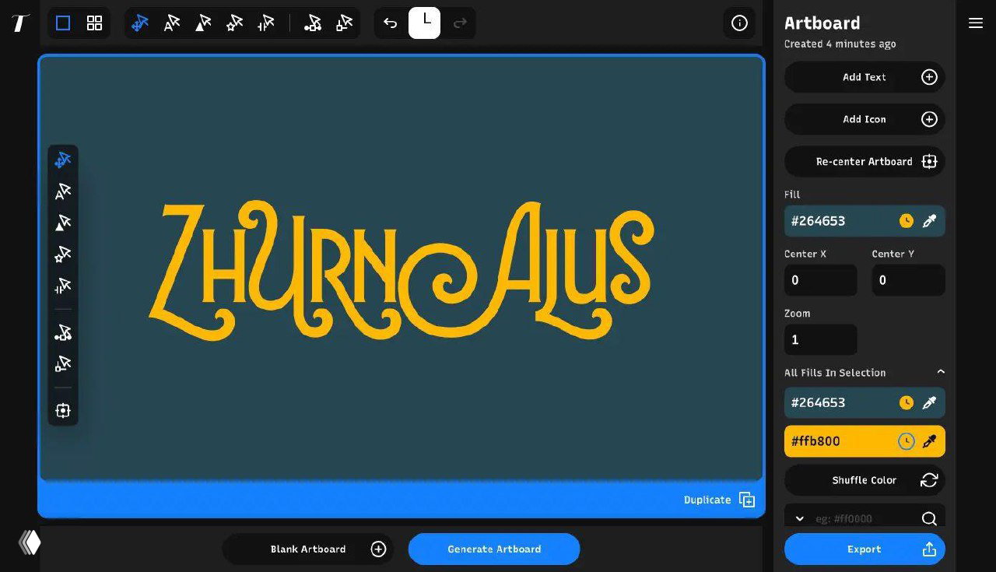
Task: Click the Zoom input field
Action: [820, 340]
